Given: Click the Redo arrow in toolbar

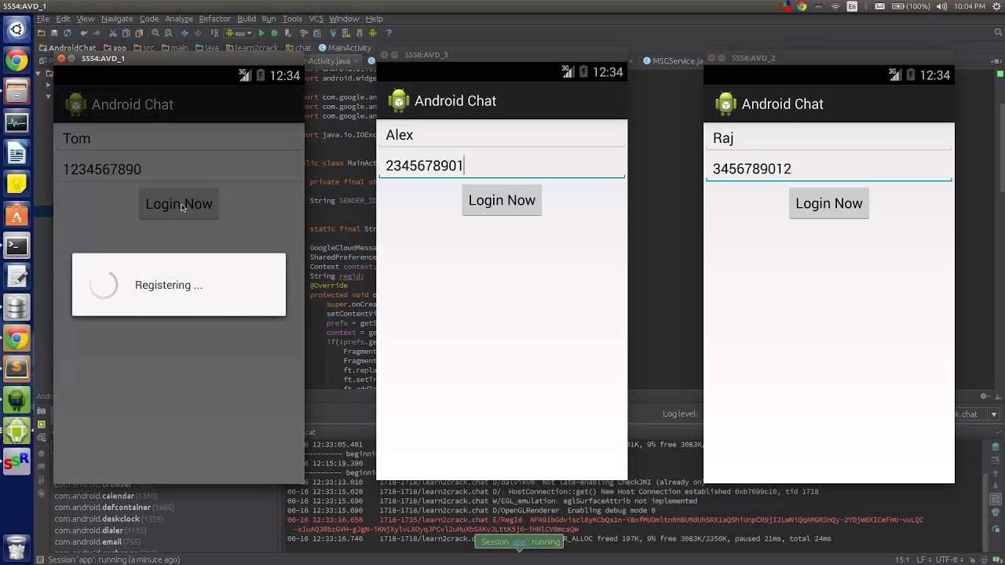Looking at the screenshot, I should click(97, 33).
